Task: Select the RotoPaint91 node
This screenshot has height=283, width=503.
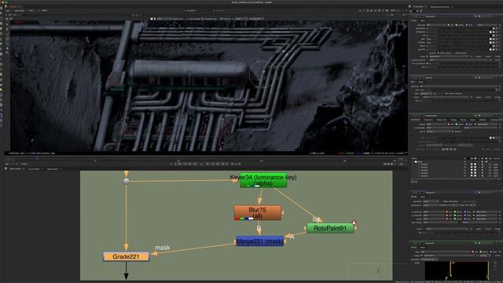Action: [330, 228]
